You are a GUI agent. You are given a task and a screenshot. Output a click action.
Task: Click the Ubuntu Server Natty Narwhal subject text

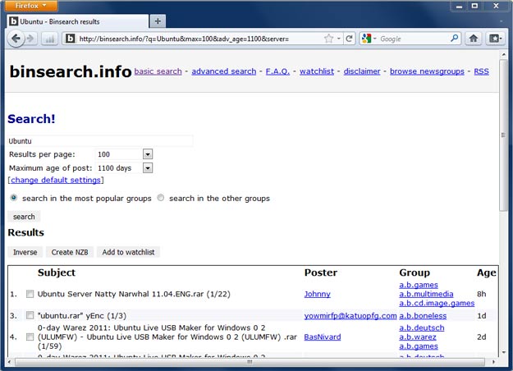coord(134,294)
